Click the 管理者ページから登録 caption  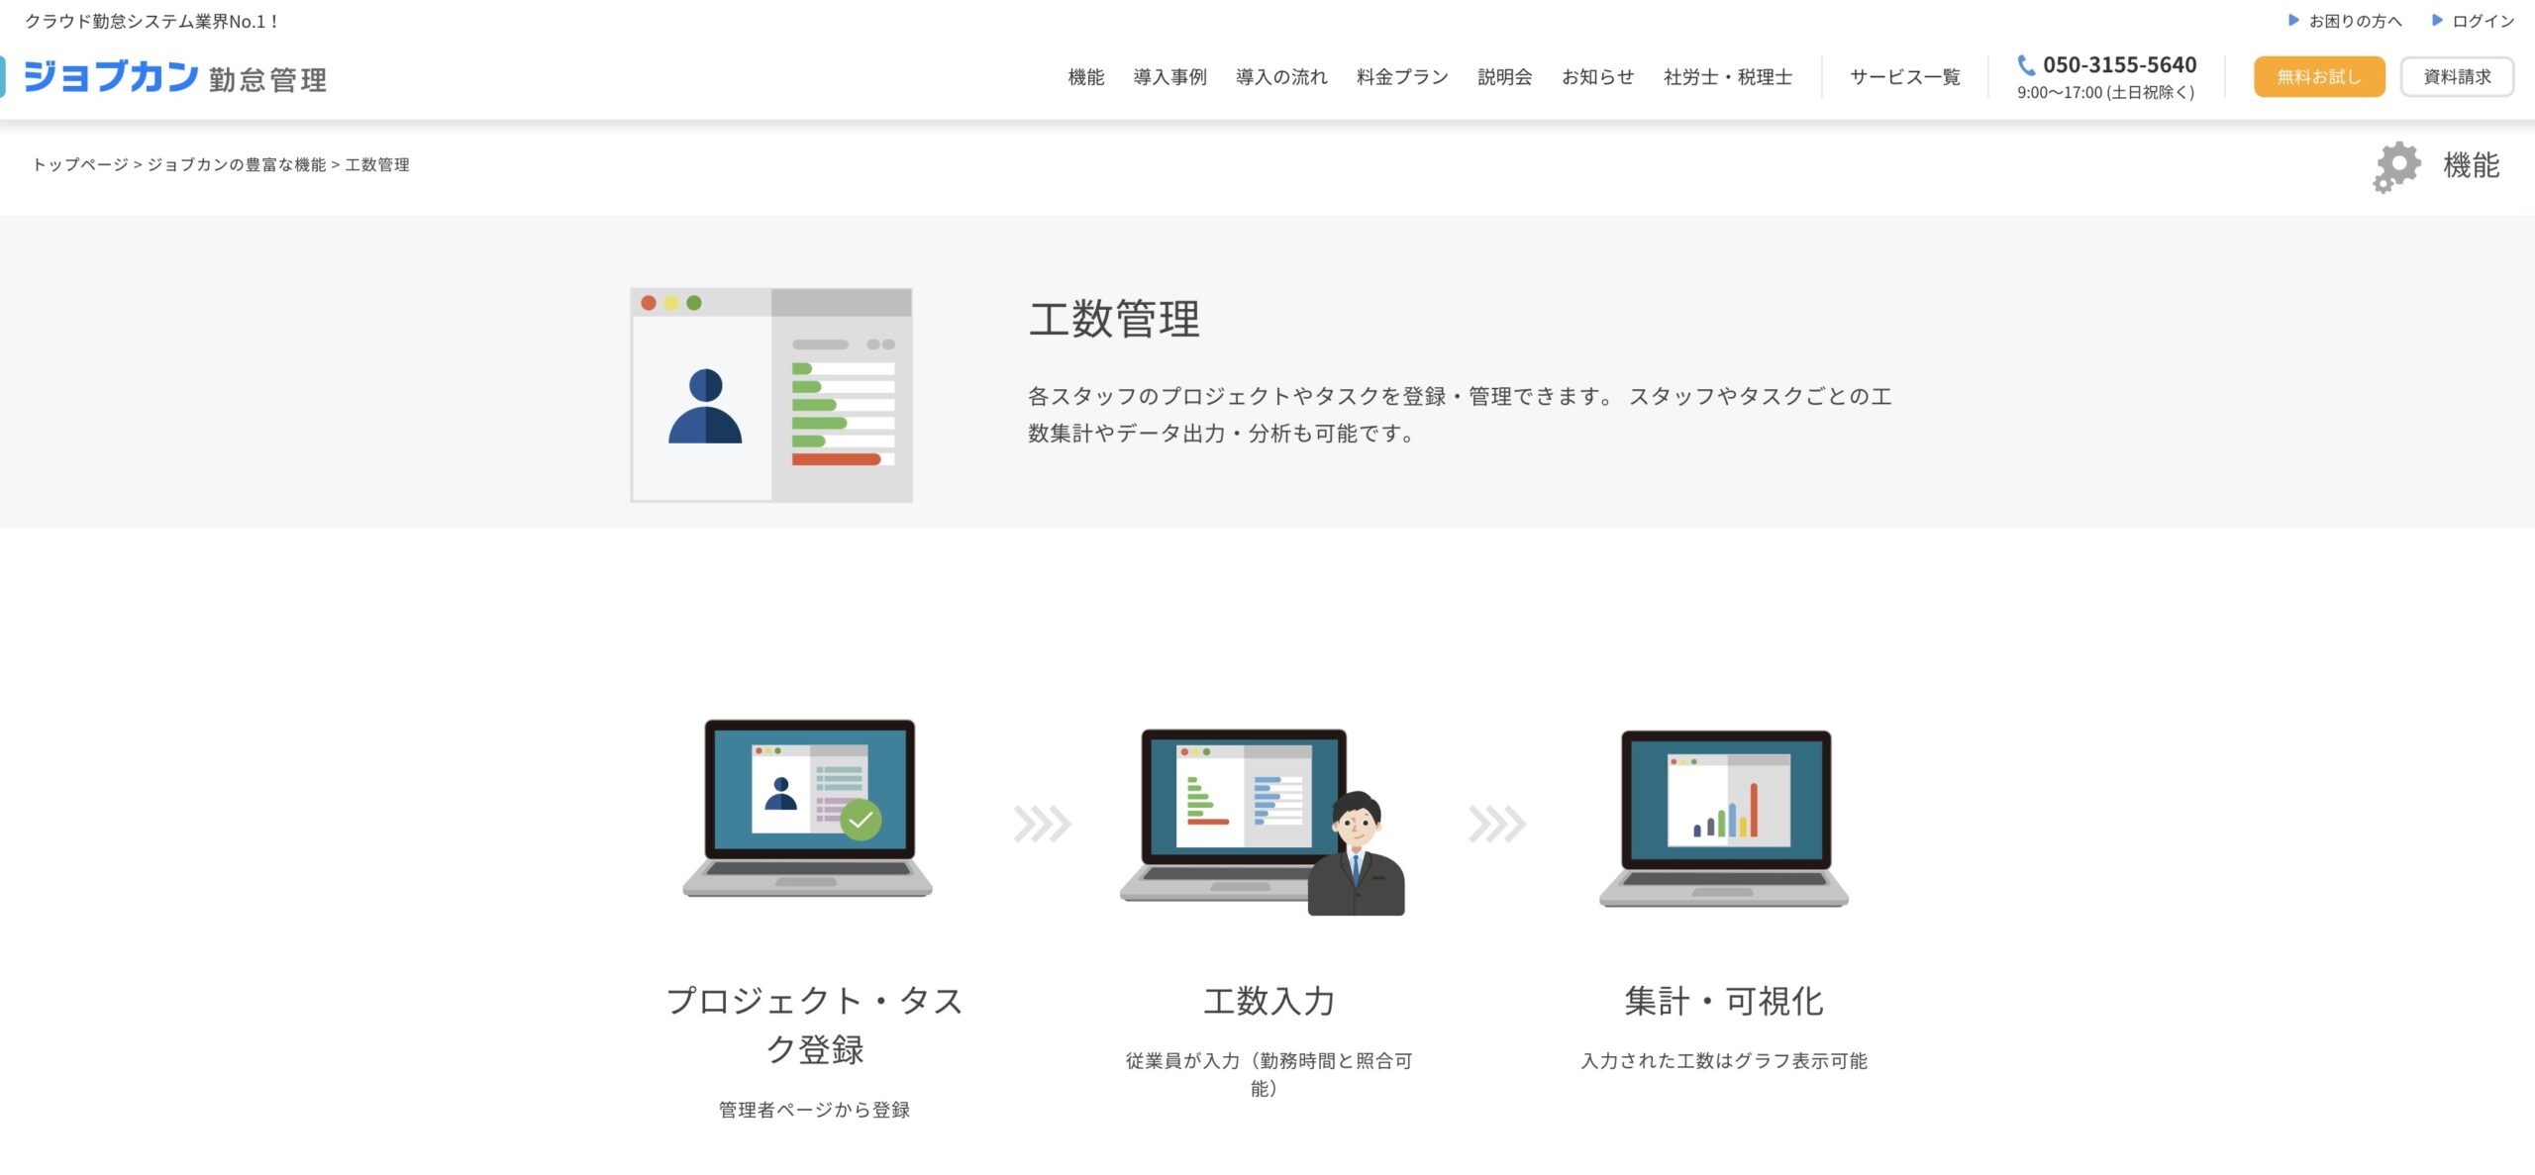(x=814, y=1110)
